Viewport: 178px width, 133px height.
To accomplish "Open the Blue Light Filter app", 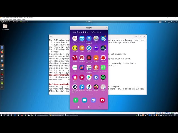I will pos(75,87).
